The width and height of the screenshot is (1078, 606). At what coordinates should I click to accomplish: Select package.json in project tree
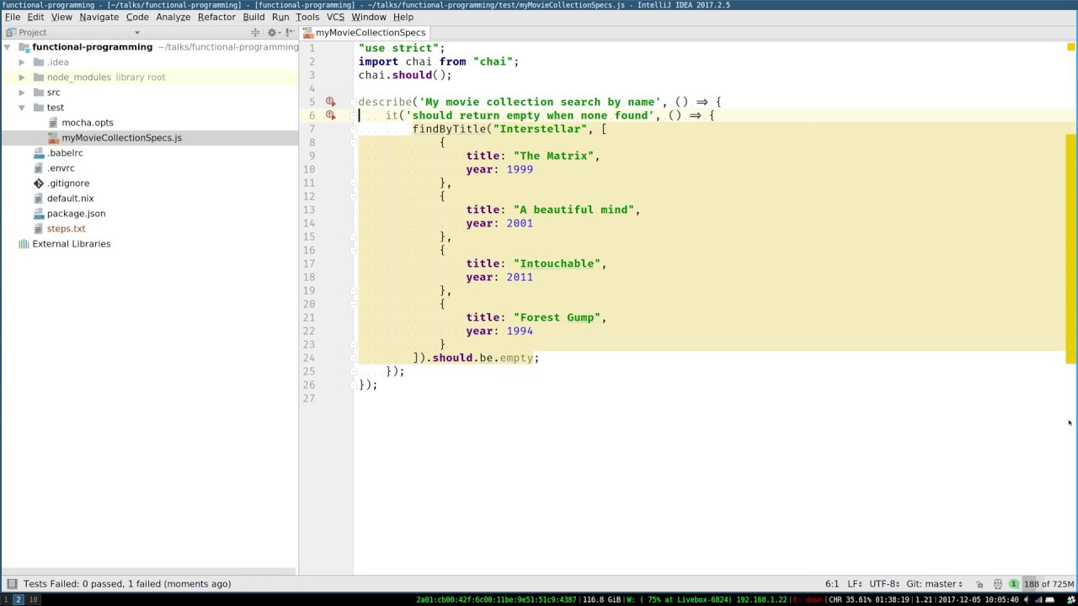(x=76, y=214)
